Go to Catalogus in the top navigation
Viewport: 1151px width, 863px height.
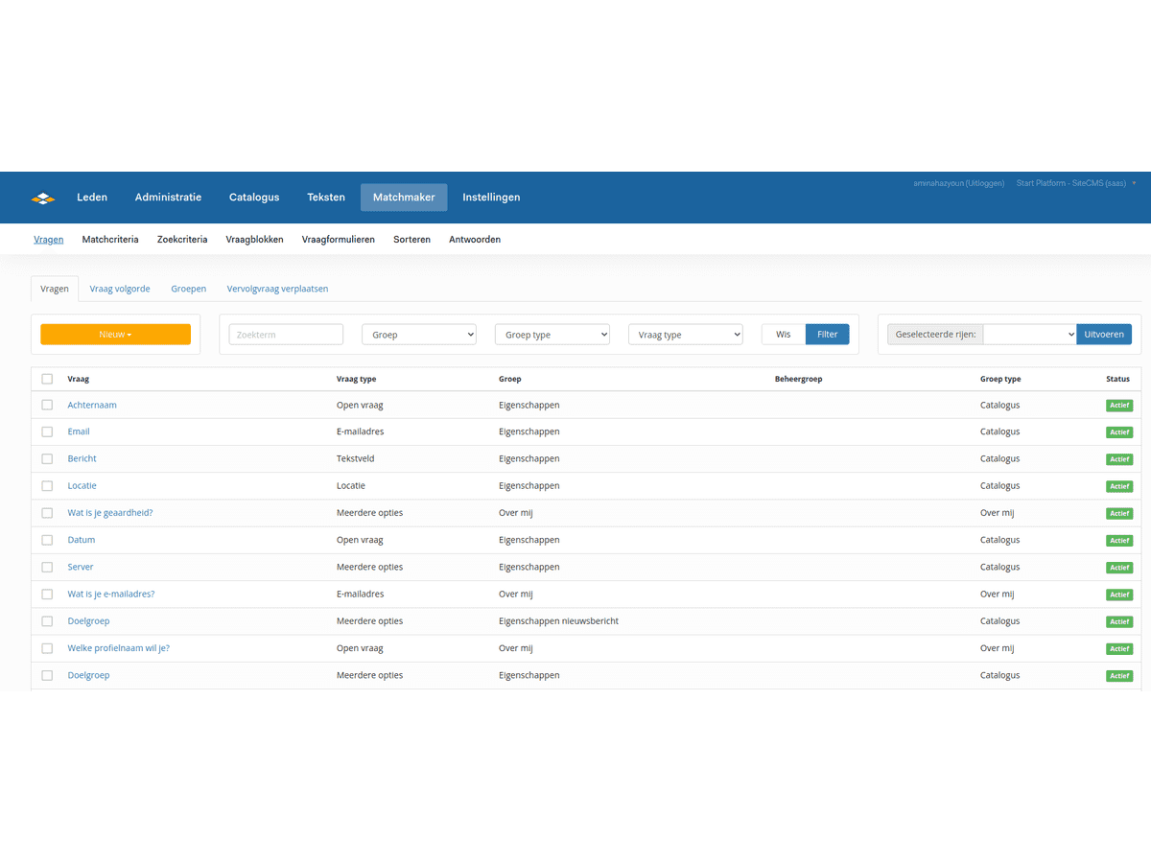pyautogui.click(x=254, y=198)
